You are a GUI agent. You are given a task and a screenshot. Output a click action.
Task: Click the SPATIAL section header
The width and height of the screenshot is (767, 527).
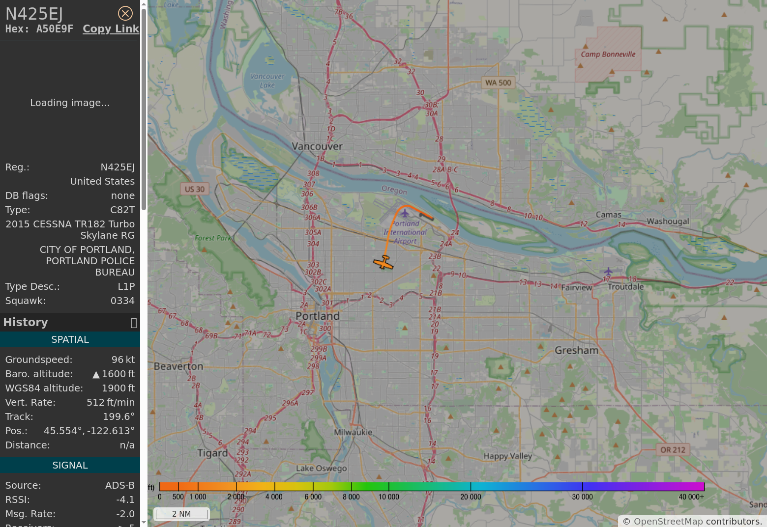[x=70, y=340]
